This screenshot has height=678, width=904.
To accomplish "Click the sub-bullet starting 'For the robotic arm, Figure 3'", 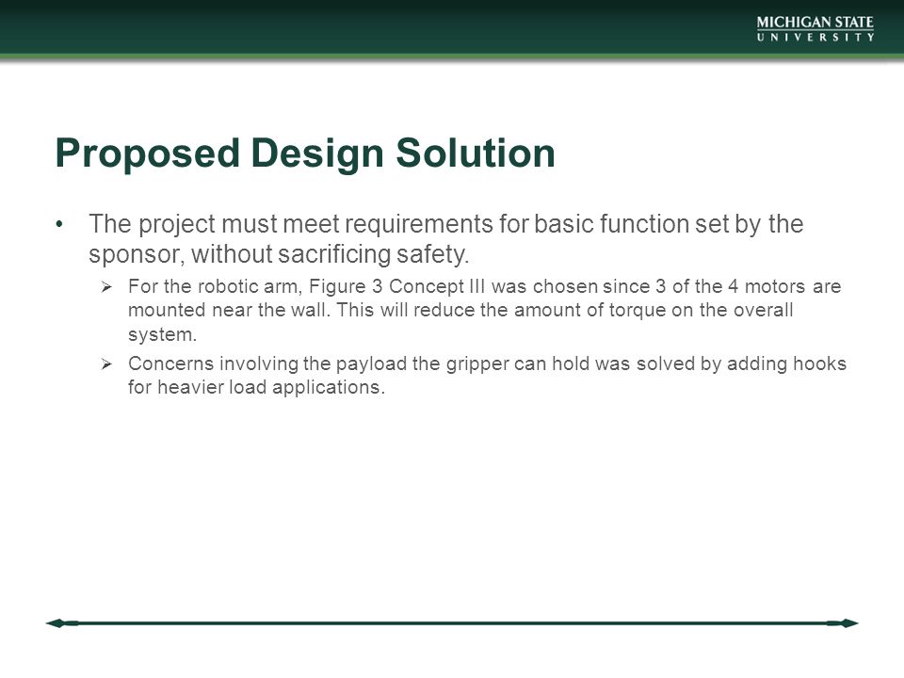I will [x=484, y=310].
